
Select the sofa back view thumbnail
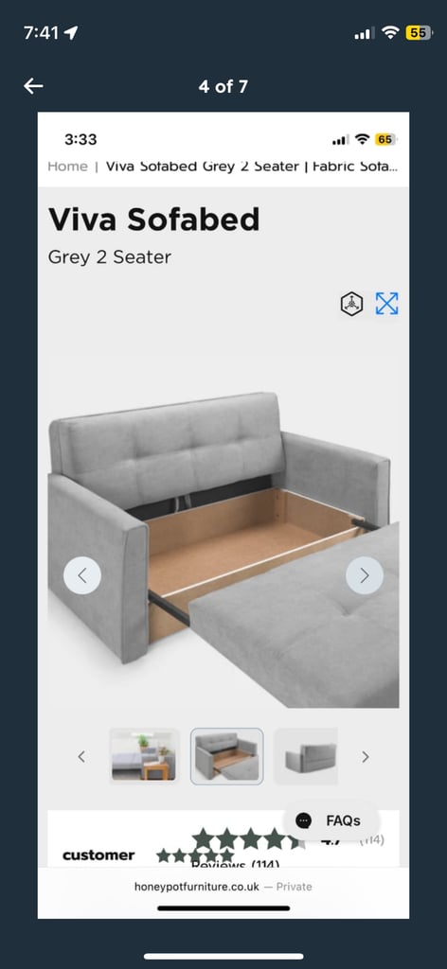(x=306, y=756)
